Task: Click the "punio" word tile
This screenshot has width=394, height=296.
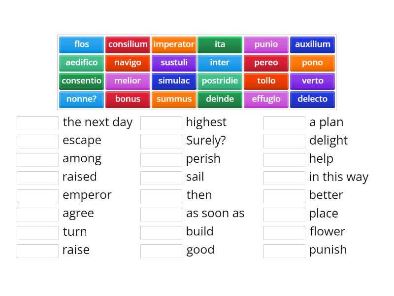Action: pos(266,44)
